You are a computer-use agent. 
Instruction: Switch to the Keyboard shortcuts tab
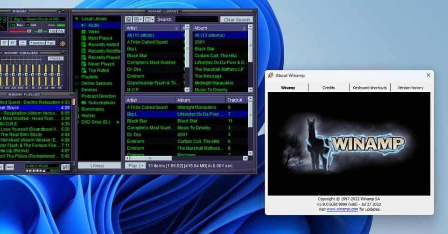(370, 88)
